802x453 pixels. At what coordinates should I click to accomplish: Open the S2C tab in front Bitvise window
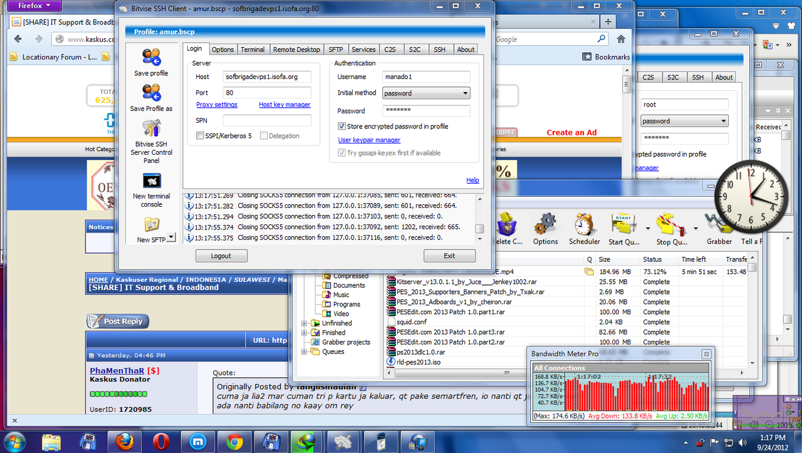point(415,49)
